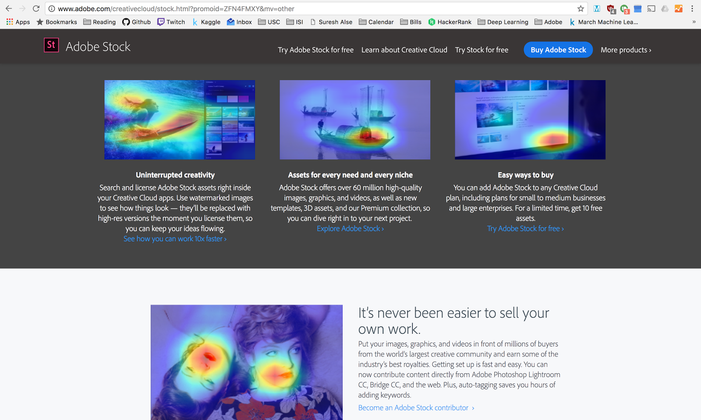
Task: Expand More products in the navigation
Action: pos(626,50)
